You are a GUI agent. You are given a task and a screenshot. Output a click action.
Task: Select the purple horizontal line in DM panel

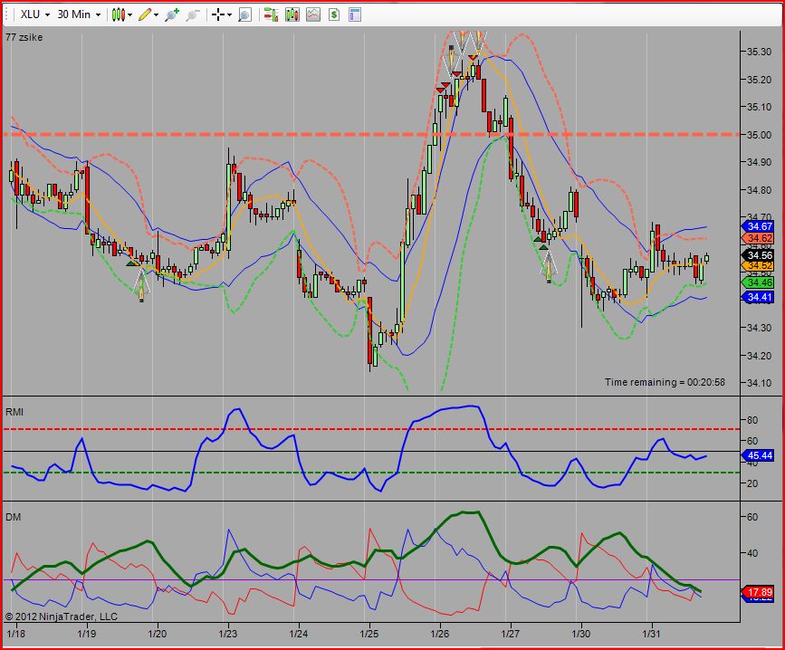coord(370,580)
